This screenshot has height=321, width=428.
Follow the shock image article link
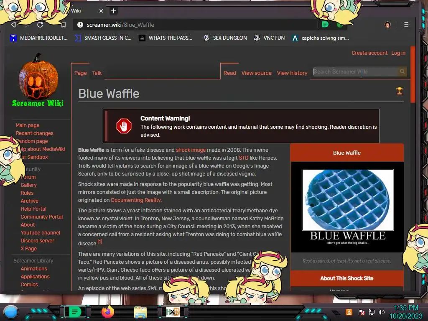click(x=191, y=150)
